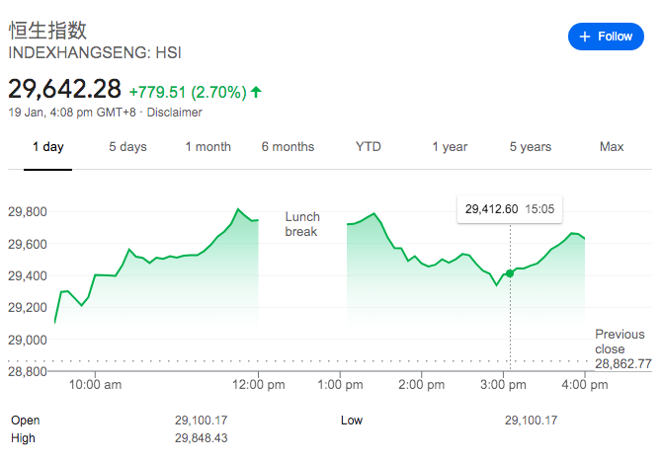Click the 4:00 pm axis label
Screen dimensions: 662x461
[585, 385]
